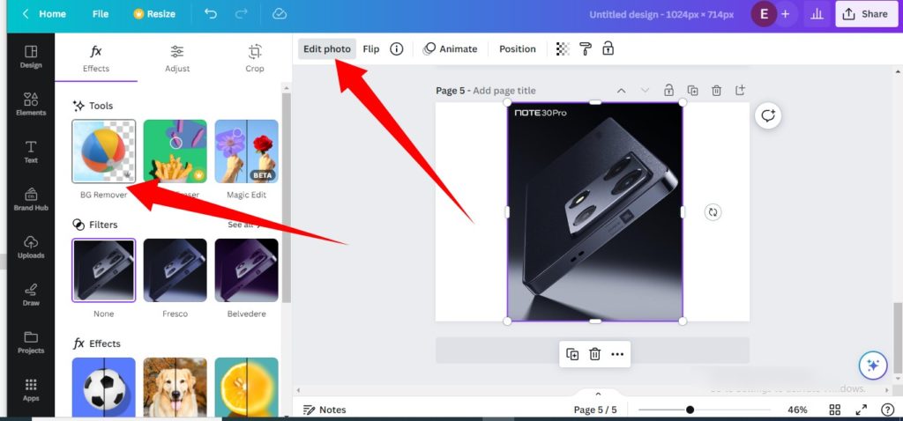Choose the orange slice effect thumbnail
This screenshot has height=421, width=903.
(247, 387)
